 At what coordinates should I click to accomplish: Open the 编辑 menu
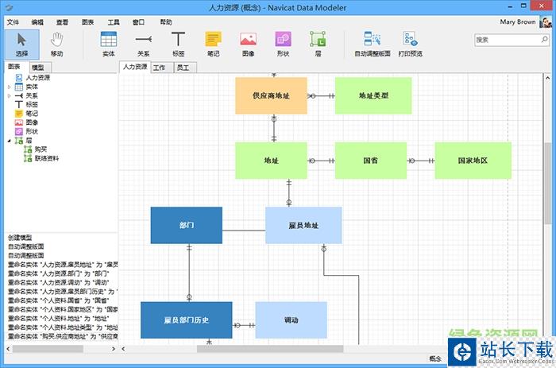(x=37, y=22)
